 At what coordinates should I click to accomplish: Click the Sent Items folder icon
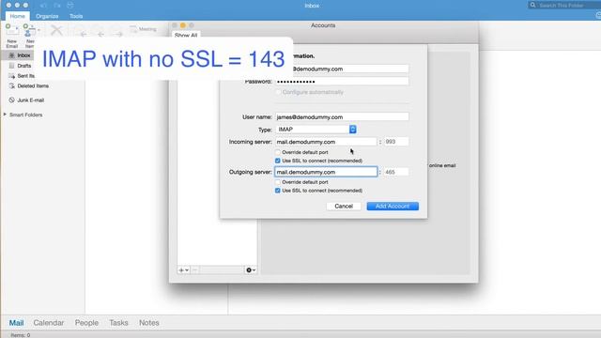pos(11,76)
